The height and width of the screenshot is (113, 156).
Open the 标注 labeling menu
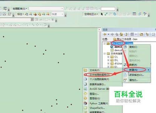(20, 14)
